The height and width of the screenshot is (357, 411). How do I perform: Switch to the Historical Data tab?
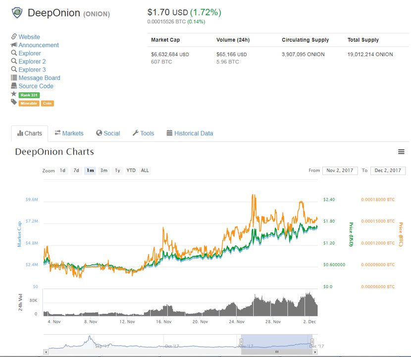pos(190,133)
